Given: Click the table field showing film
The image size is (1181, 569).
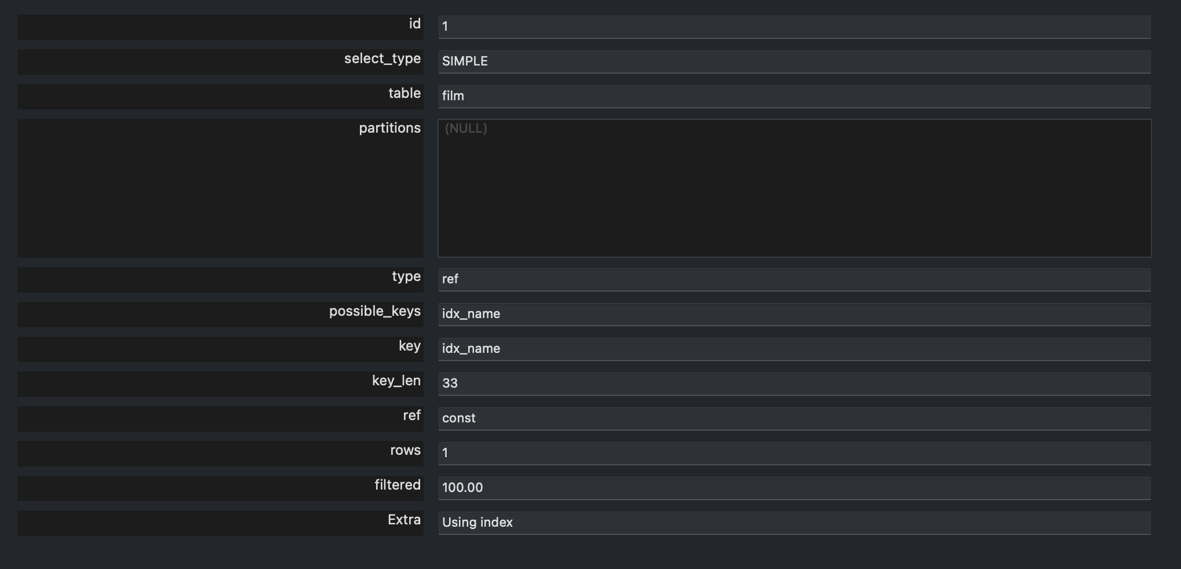Looking at the screenshot, I should pos(794,97).
